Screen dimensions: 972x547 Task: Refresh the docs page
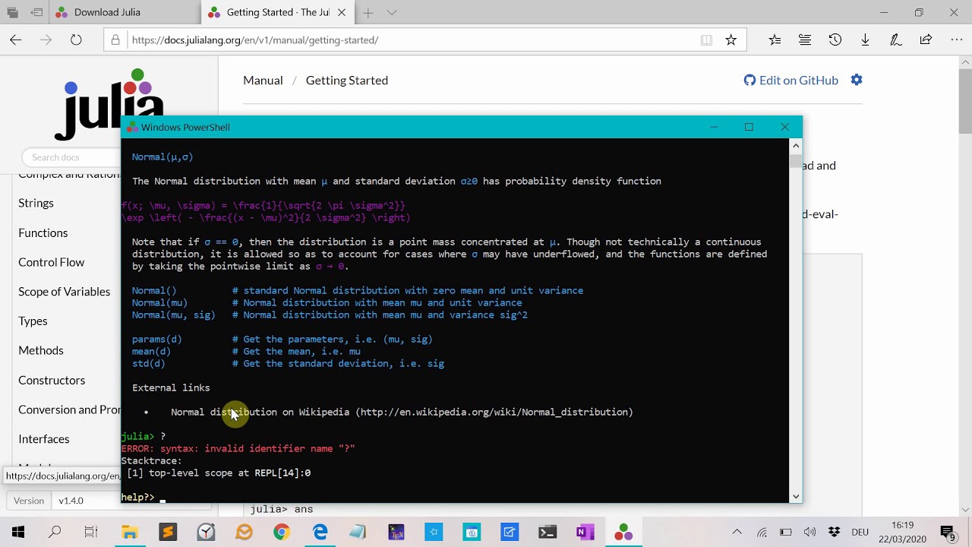point(76,40)
